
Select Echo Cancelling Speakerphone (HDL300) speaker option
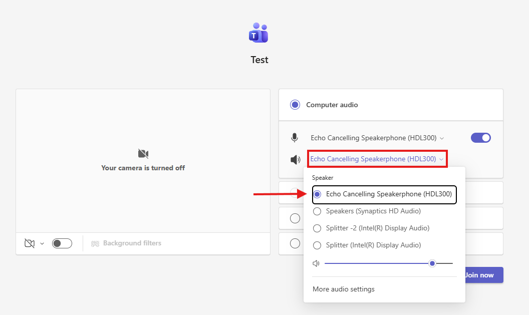click(x=384, y=194)
